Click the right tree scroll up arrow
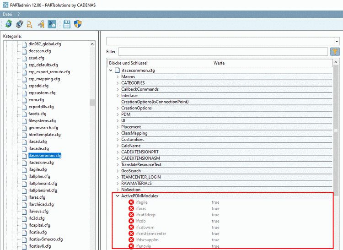The image size is (343, 250). [x=336, y=62]
